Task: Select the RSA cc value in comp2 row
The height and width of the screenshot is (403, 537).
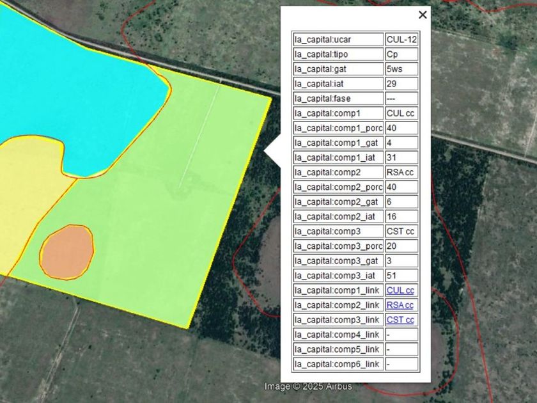Action: 401,172
